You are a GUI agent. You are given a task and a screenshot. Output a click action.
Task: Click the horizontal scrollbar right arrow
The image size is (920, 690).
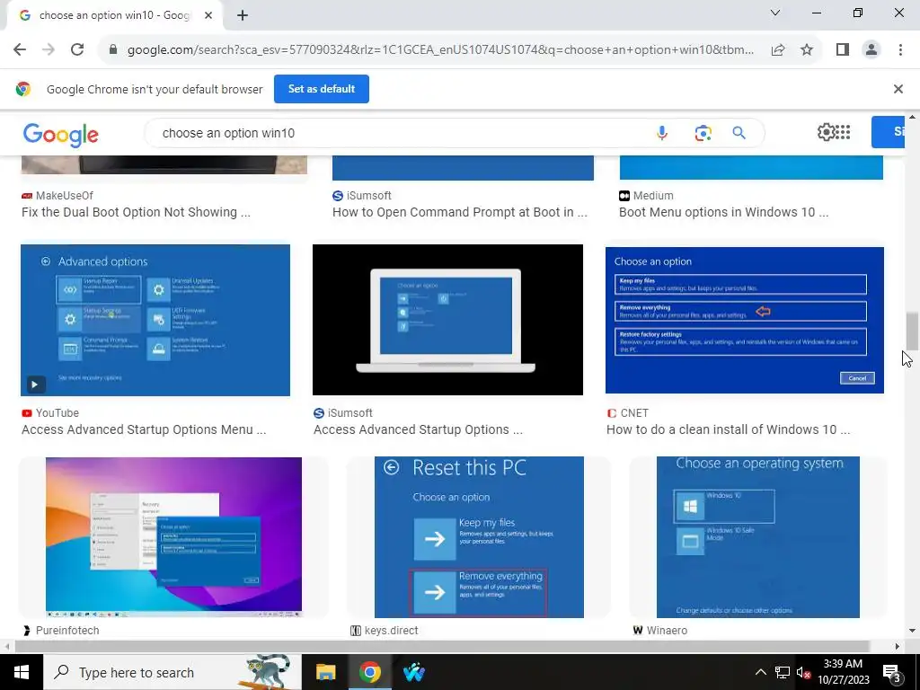pos(898,646)
